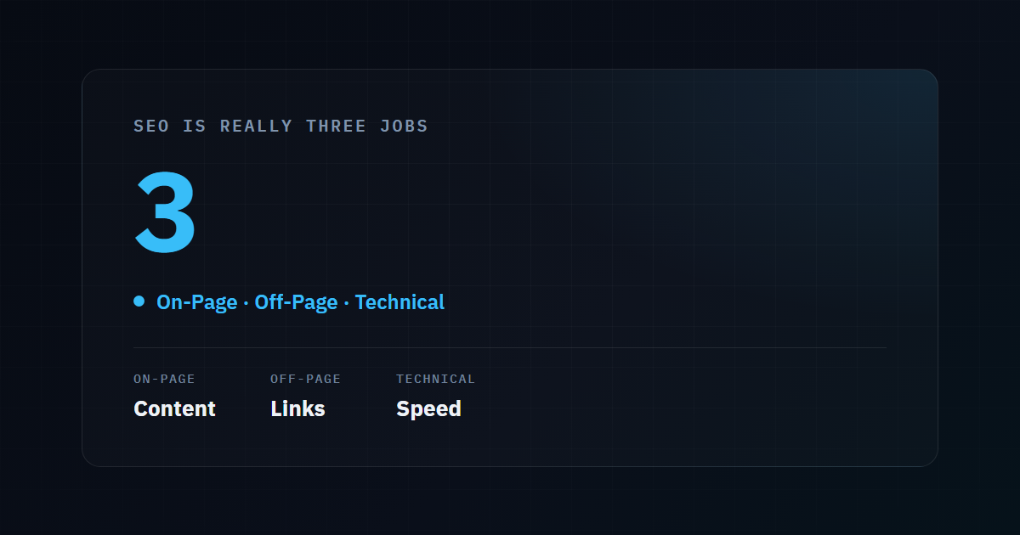
Task: Select the 'Links' value
Action: tap(297, 408)
